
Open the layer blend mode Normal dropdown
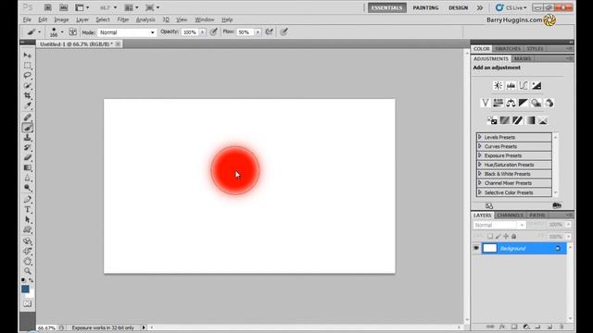coord(499,225)
